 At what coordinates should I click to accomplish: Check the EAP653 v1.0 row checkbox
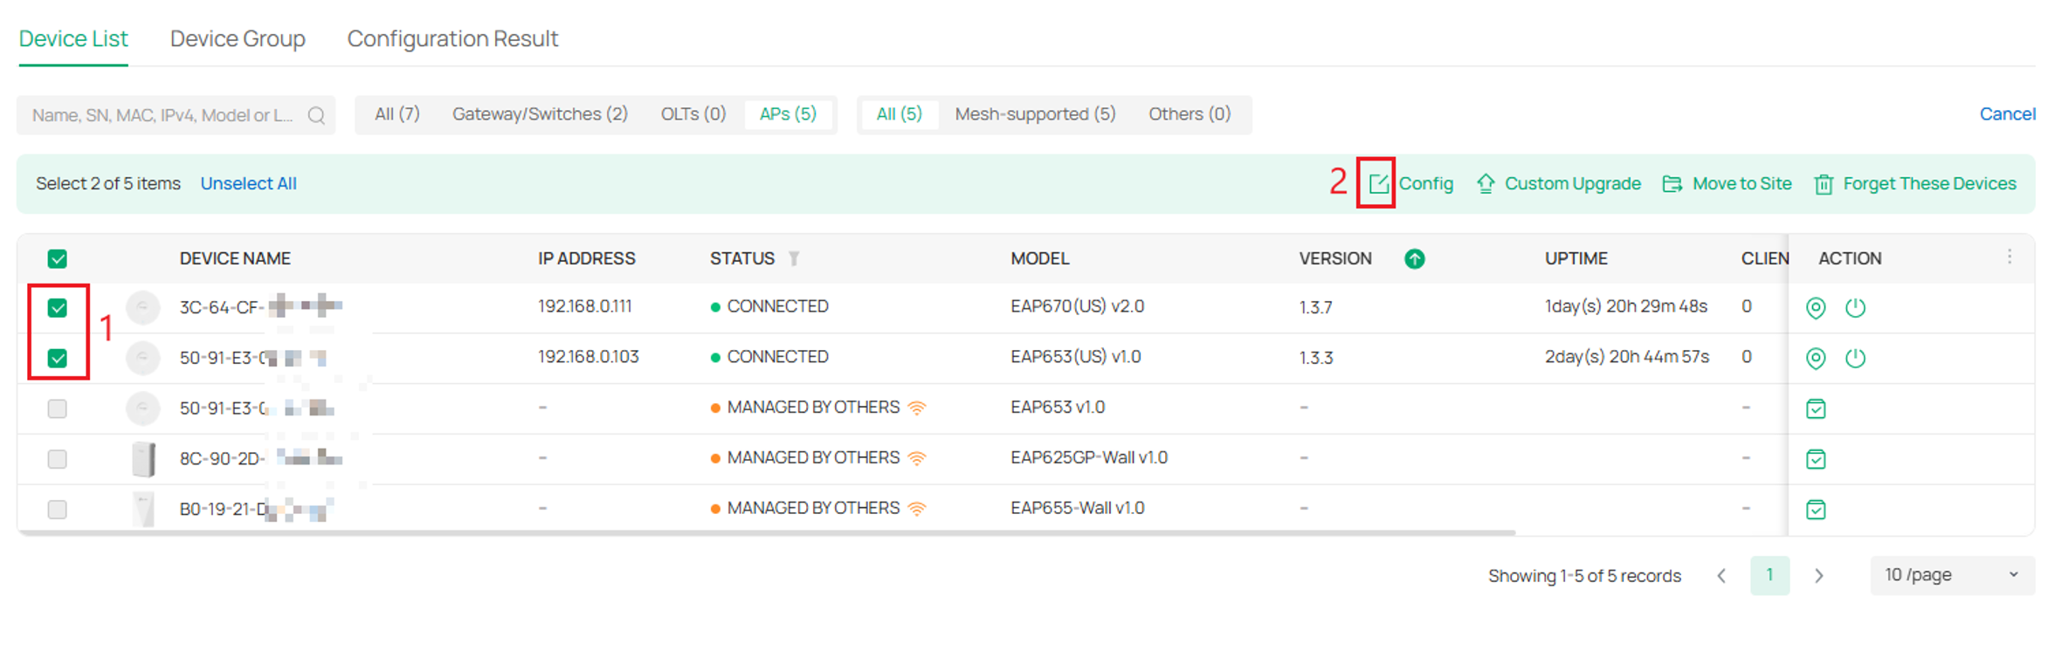coord(58,408)
